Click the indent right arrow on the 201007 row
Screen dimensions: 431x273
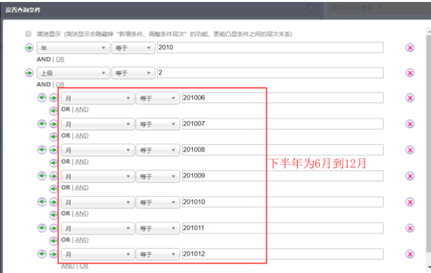click(53, 124)
